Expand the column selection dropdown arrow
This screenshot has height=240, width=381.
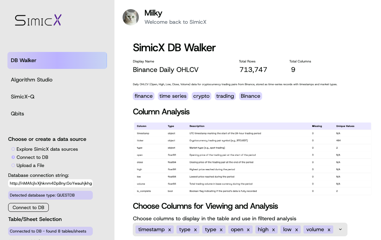[340, 229]
